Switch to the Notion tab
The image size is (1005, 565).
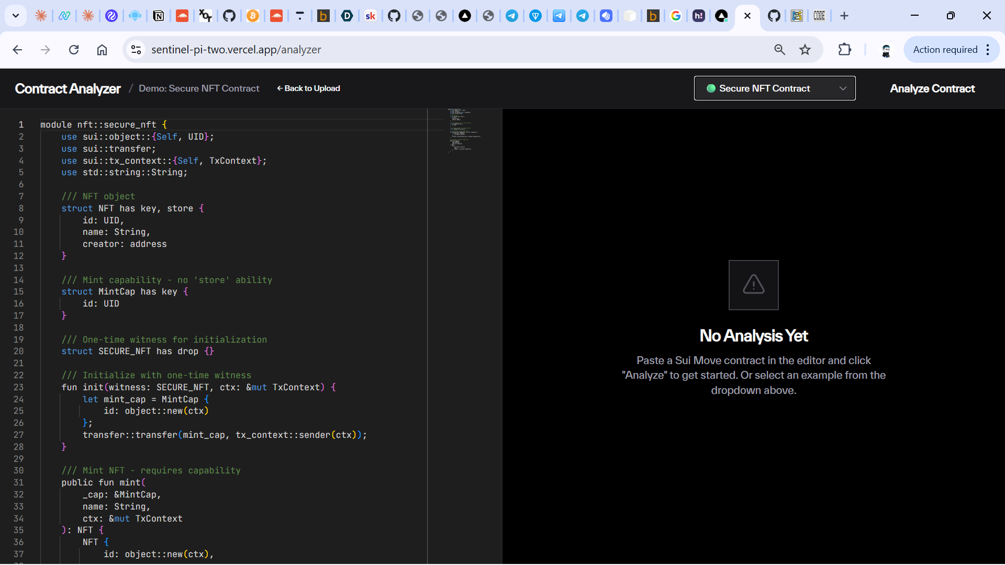pos(158,16)
